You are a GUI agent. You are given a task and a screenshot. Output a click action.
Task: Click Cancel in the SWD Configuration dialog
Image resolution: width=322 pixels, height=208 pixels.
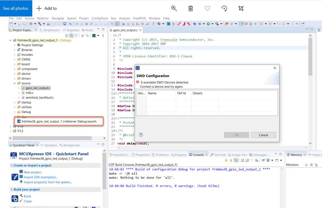click(x=263, y=135)
